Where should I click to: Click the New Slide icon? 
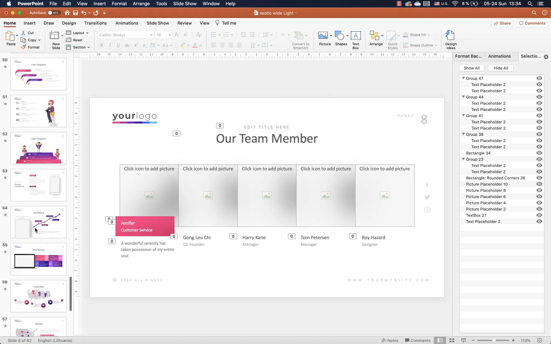[55, 36]
